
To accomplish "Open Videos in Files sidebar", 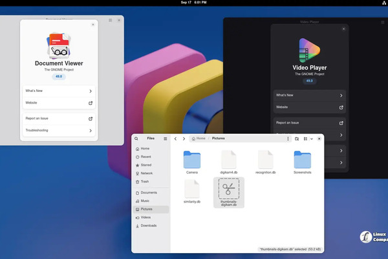I will click(151, 218).
